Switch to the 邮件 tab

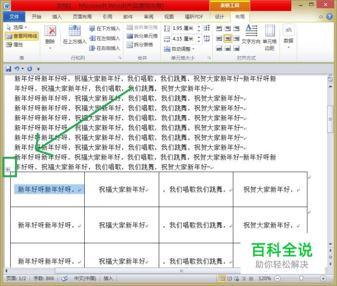[128, 17]
